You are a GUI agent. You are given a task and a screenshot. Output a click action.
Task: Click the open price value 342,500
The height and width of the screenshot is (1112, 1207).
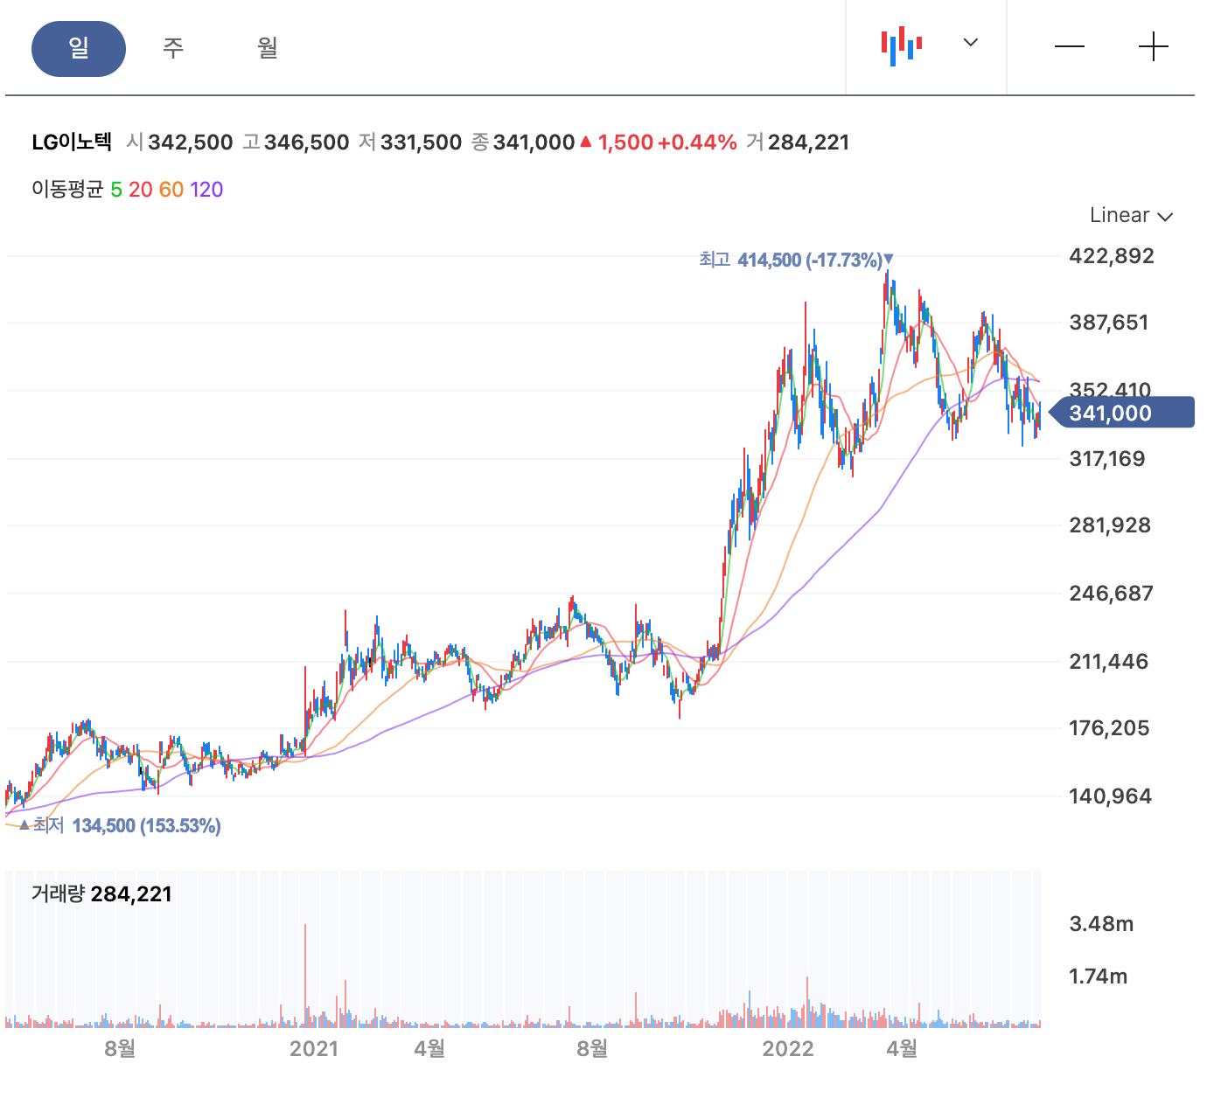coord(191,142)
